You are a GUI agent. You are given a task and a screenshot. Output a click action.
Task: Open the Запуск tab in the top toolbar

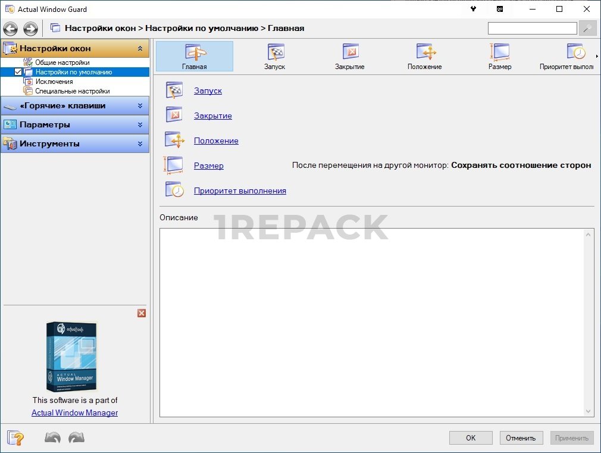click(275, 57)
